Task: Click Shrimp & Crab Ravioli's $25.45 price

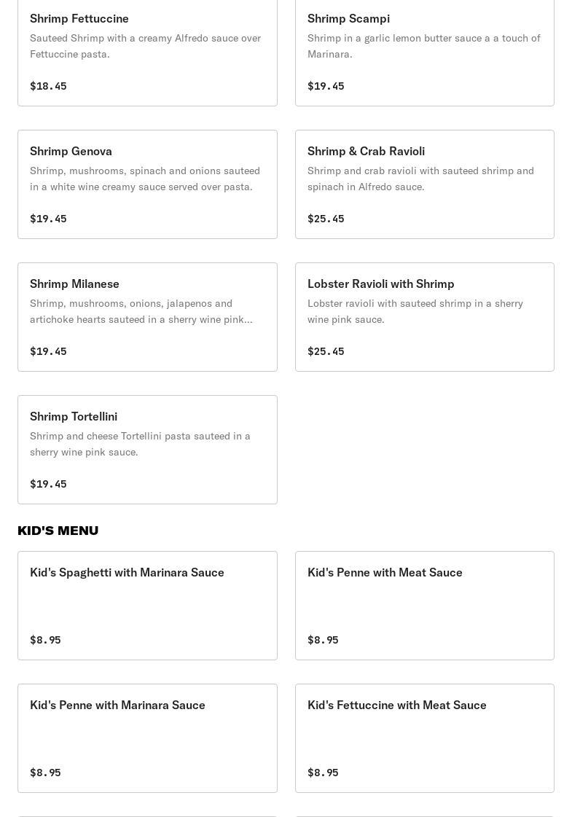Action: pyautogui.click(x=326, y=219)
